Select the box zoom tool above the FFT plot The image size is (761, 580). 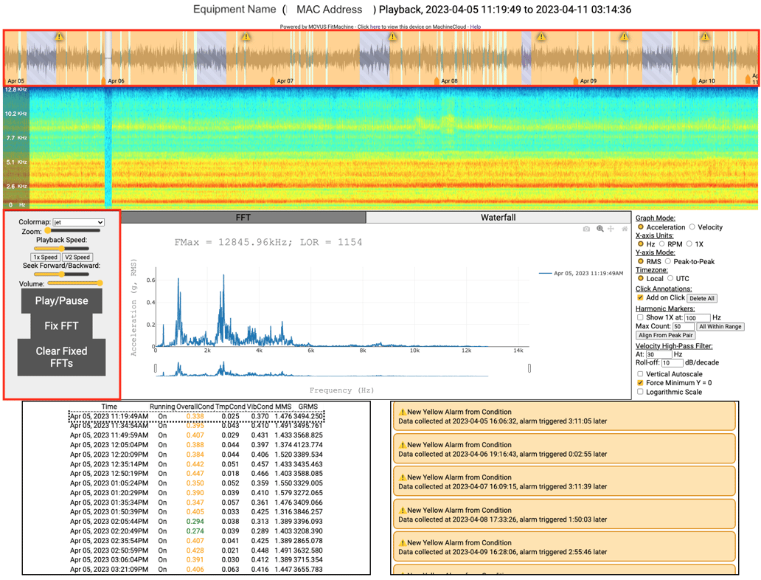tap(600, 229)
